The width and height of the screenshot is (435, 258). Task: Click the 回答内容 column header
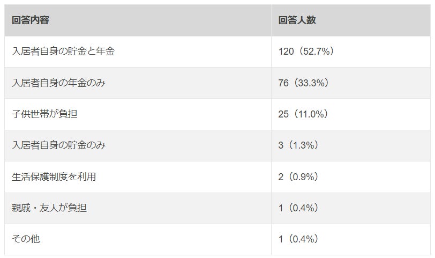click(30, 20)
